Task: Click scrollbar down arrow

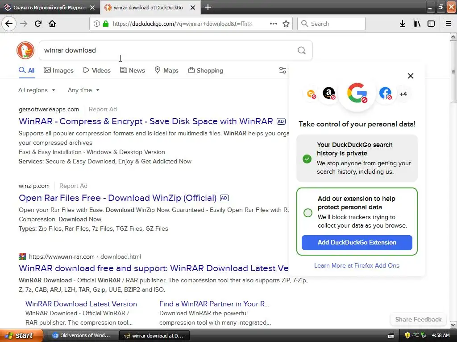Action: pos(453,325)
